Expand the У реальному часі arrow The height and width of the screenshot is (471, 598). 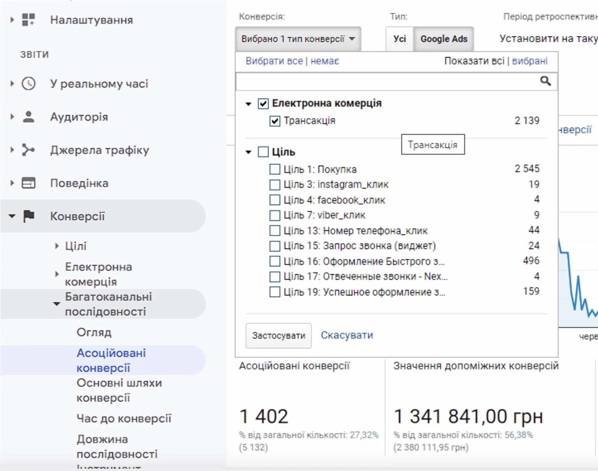12,84
